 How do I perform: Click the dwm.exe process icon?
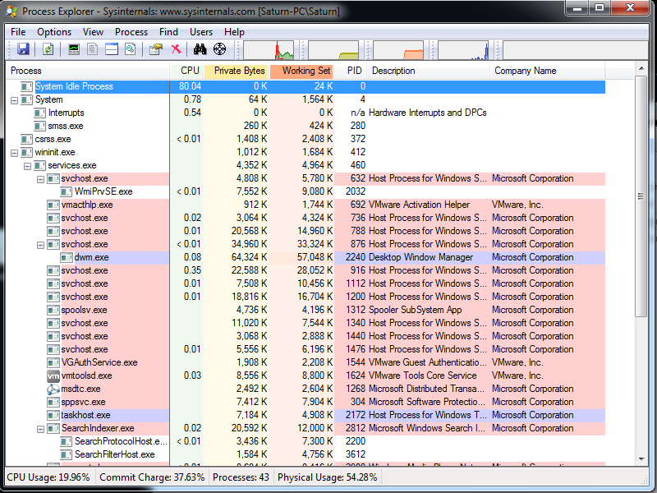[x=67, y=257]
